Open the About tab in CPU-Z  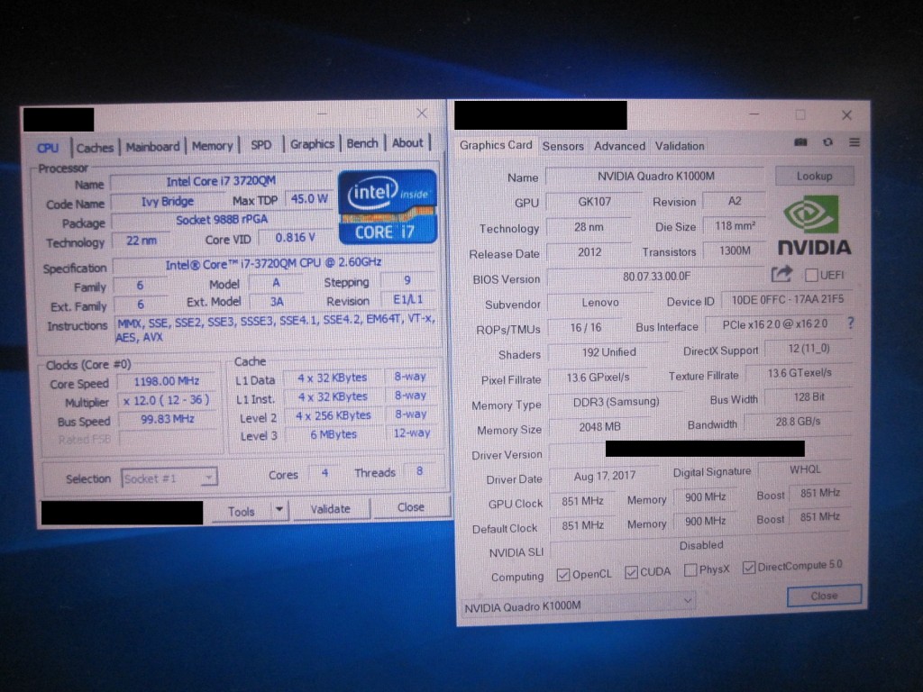coord(407,143)
